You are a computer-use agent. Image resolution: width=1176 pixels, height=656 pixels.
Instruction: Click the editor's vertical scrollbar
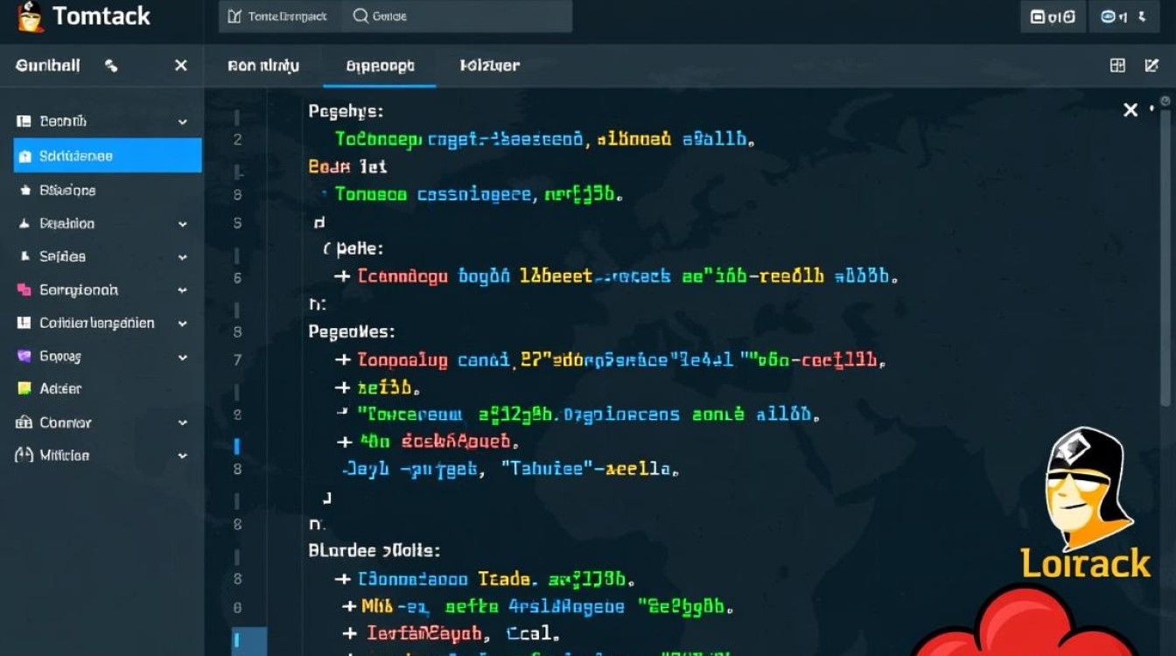(1165, 262)
